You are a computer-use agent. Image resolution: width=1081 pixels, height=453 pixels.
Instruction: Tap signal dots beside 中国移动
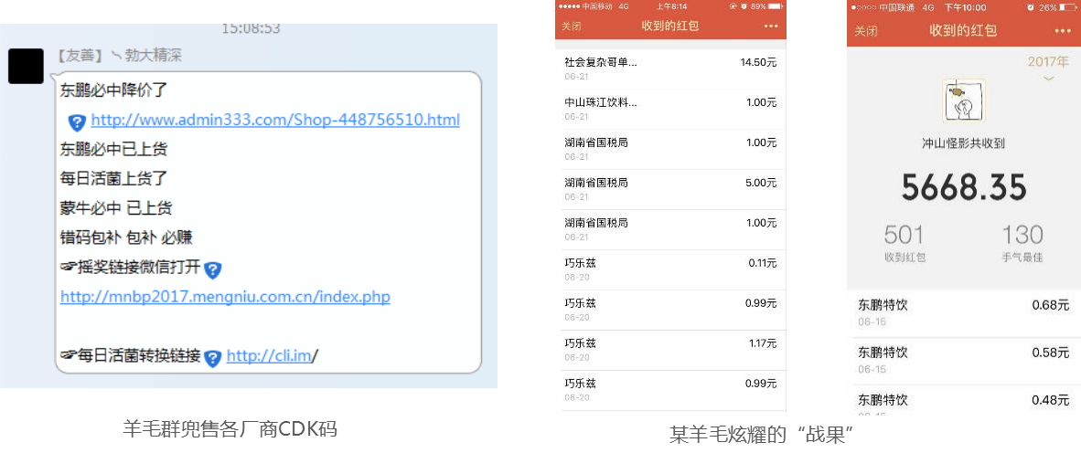tap(568, 5)
